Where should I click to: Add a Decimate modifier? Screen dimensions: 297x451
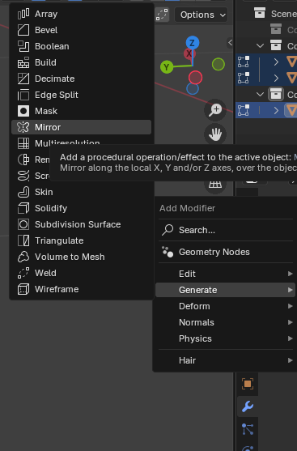click(81, 79)
